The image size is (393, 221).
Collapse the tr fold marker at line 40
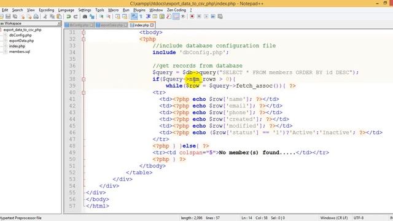point(84,93)
